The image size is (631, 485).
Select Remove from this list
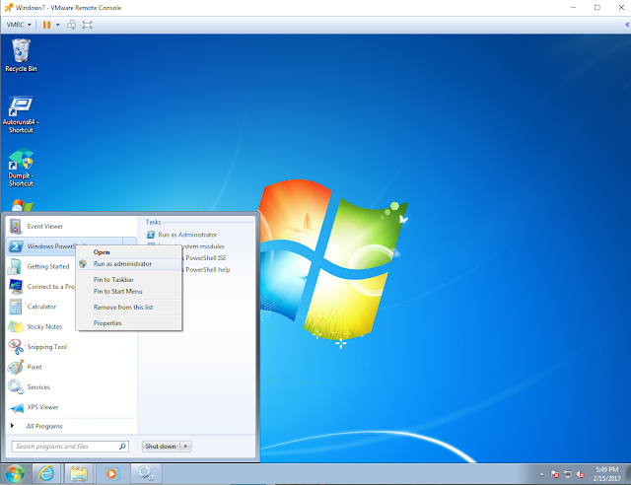click(x=129, y=308)
